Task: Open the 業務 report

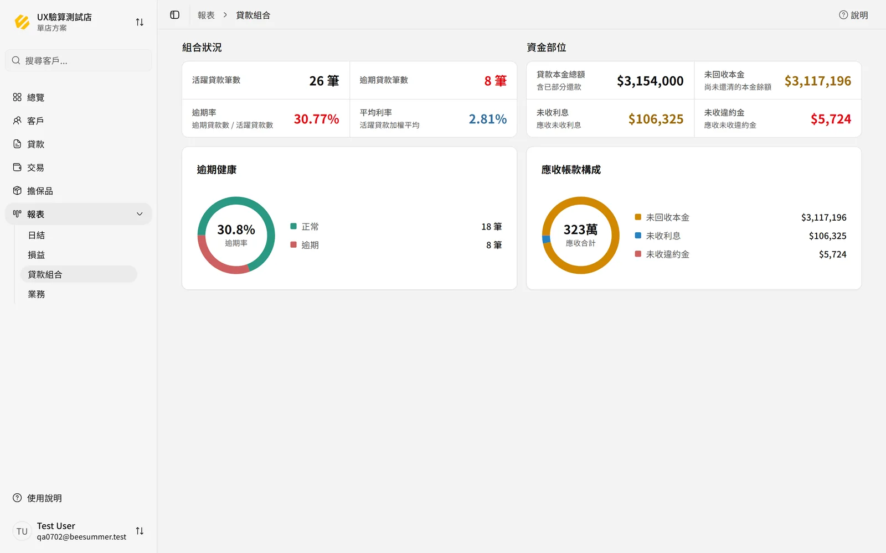Action: coord(79,294)
